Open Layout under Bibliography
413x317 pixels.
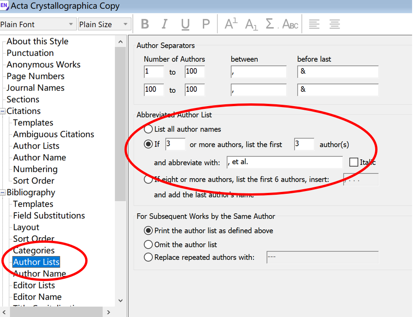click(x=26, y=227)
